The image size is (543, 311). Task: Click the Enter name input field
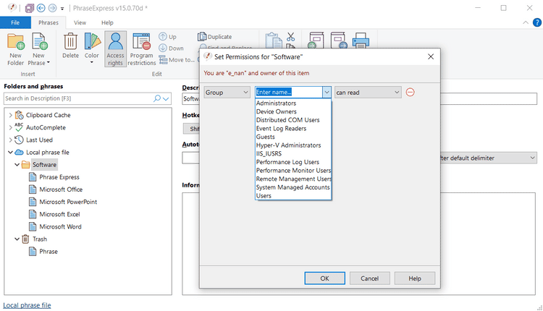click(288, 93)
